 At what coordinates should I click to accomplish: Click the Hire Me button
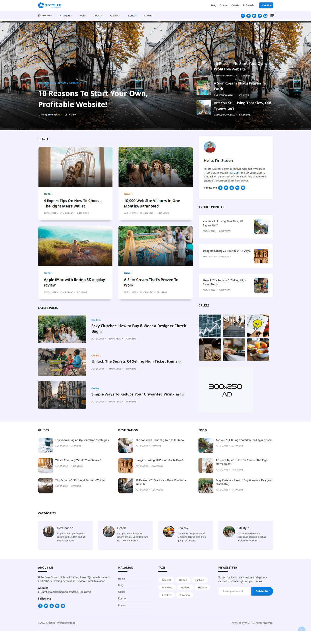point(266,5)
